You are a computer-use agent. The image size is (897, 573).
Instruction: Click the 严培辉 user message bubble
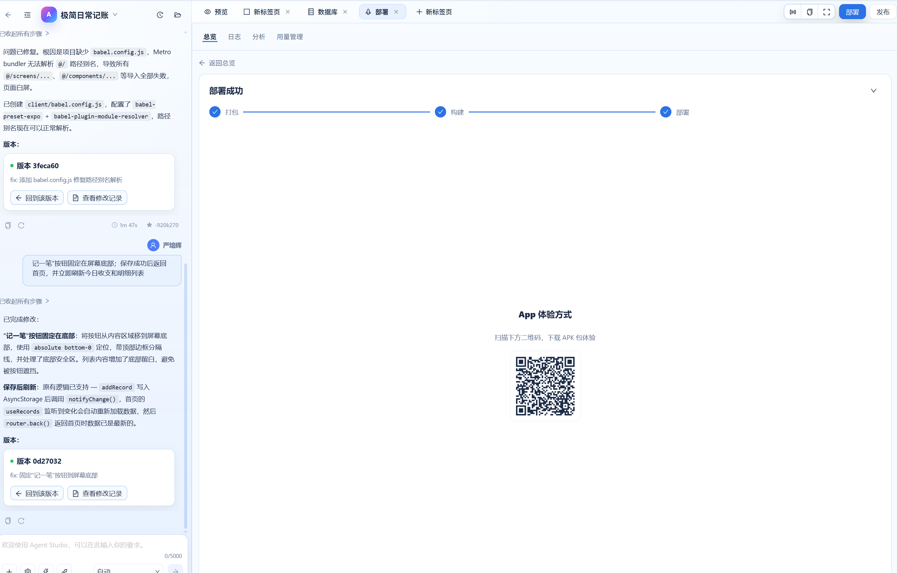102,270
